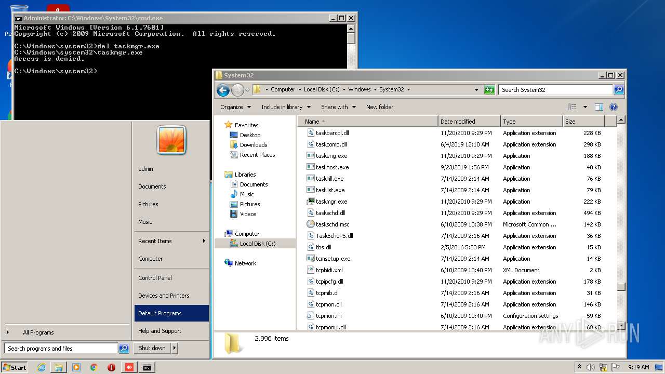Expand recent pages dropdown next to forward
Screen dimensions: 665x374
point(247,90)
